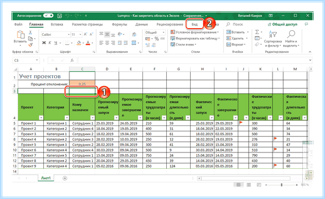Screen dimensions: 325x199
Task: Expand Условное форматирование menu
Action: pos(194,32)
